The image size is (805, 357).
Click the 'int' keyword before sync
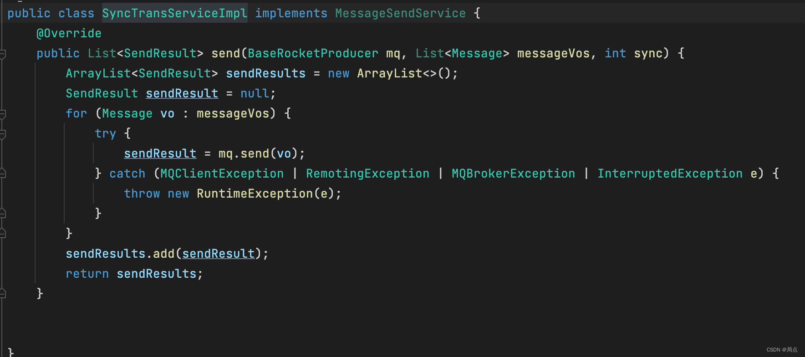tap(616, 53)
